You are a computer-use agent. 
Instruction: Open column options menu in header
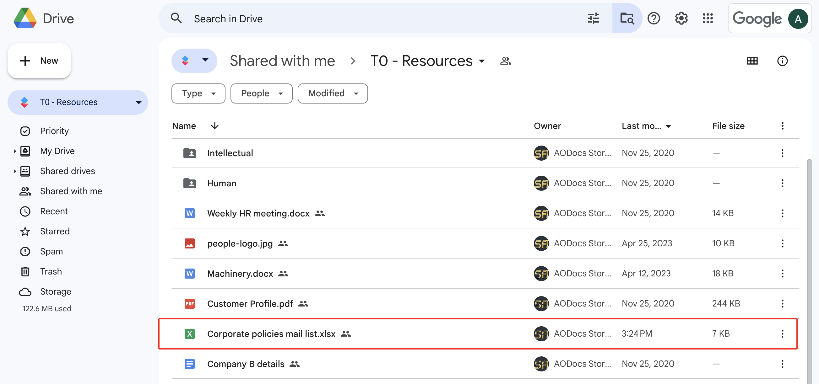click(782, 126)
